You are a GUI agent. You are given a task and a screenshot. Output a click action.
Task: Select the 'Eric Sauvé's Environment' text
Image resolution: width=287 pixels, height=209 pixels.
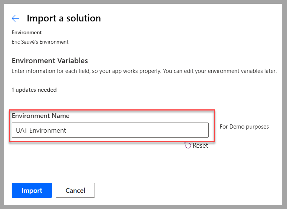(40, 42)
